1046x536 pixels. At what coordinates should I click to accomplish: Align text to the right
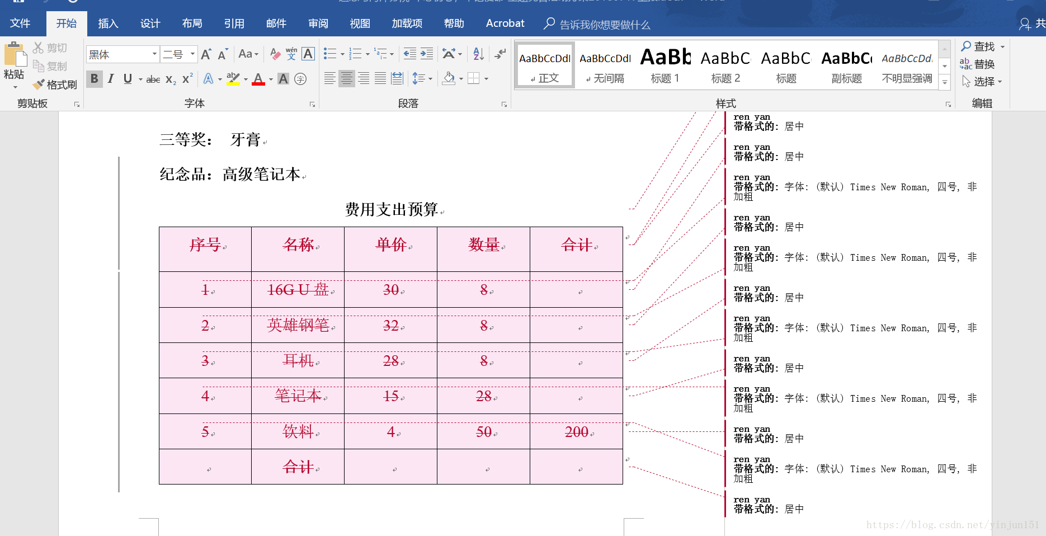[364, 79]
